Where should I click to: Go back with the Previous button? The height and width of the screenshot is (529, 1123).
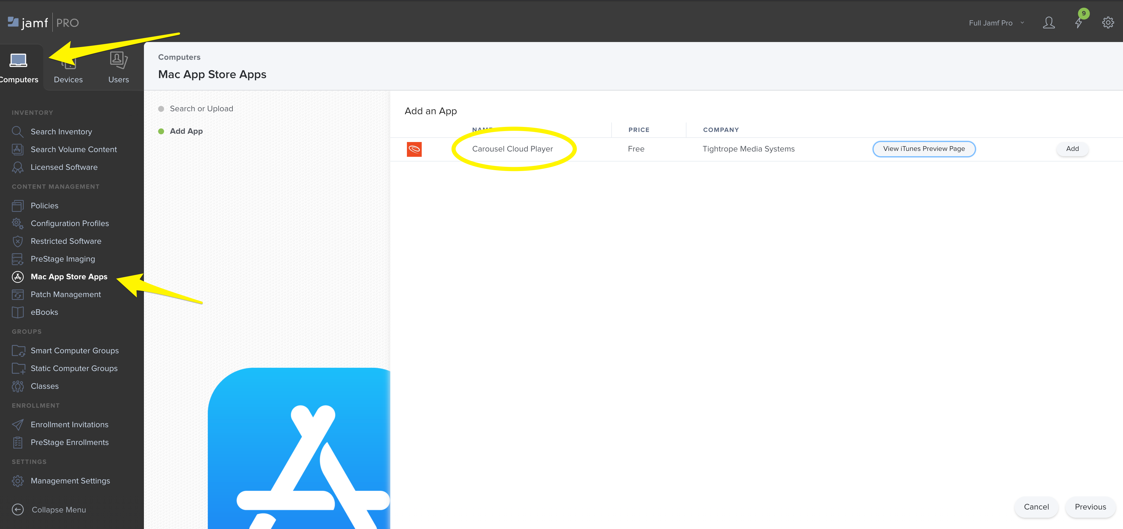pyautogui.click(x=1090, y=507)
